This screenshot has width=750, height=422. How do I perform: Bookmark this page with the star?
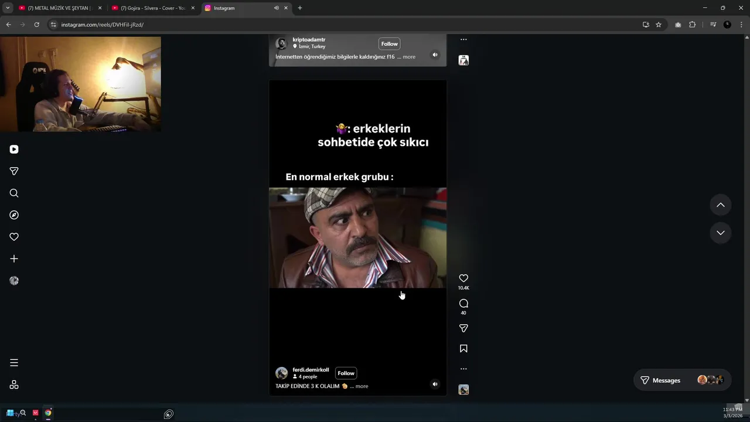click(659, 25)
